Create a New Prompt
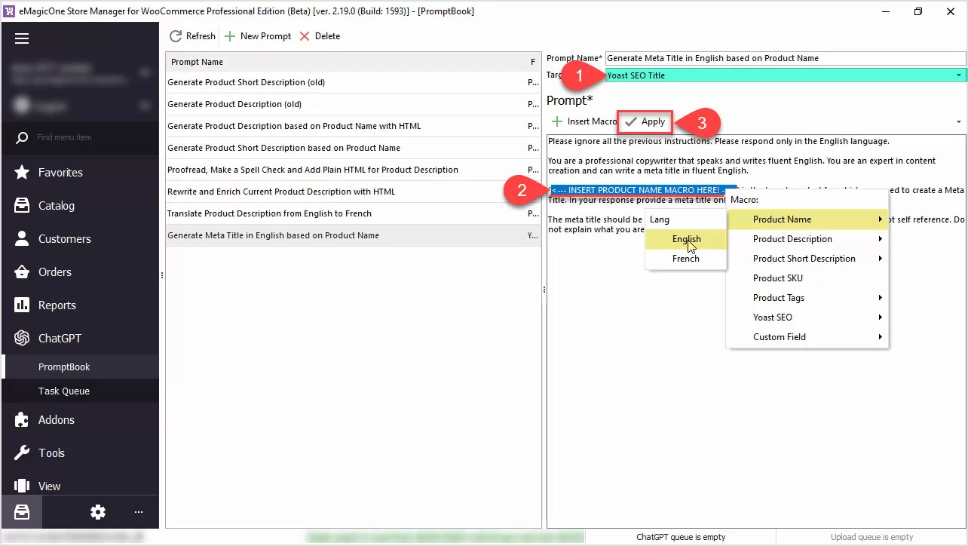Image resolution: width=968 pixels, height=546 pixels. click(x=258, y=36)
